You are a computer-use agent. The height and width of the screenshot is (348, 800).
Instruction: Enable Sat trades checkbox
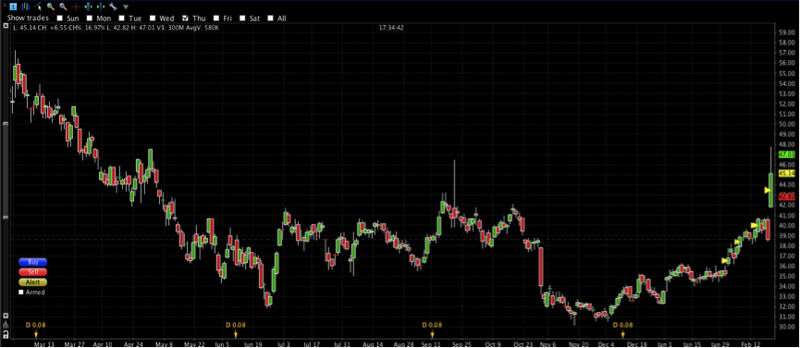pos(242,19)
